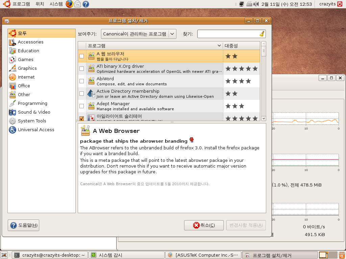This screenshot has height=259, width=346.
Task: Launch Firefox from the top panel
Action: (70, 4)
